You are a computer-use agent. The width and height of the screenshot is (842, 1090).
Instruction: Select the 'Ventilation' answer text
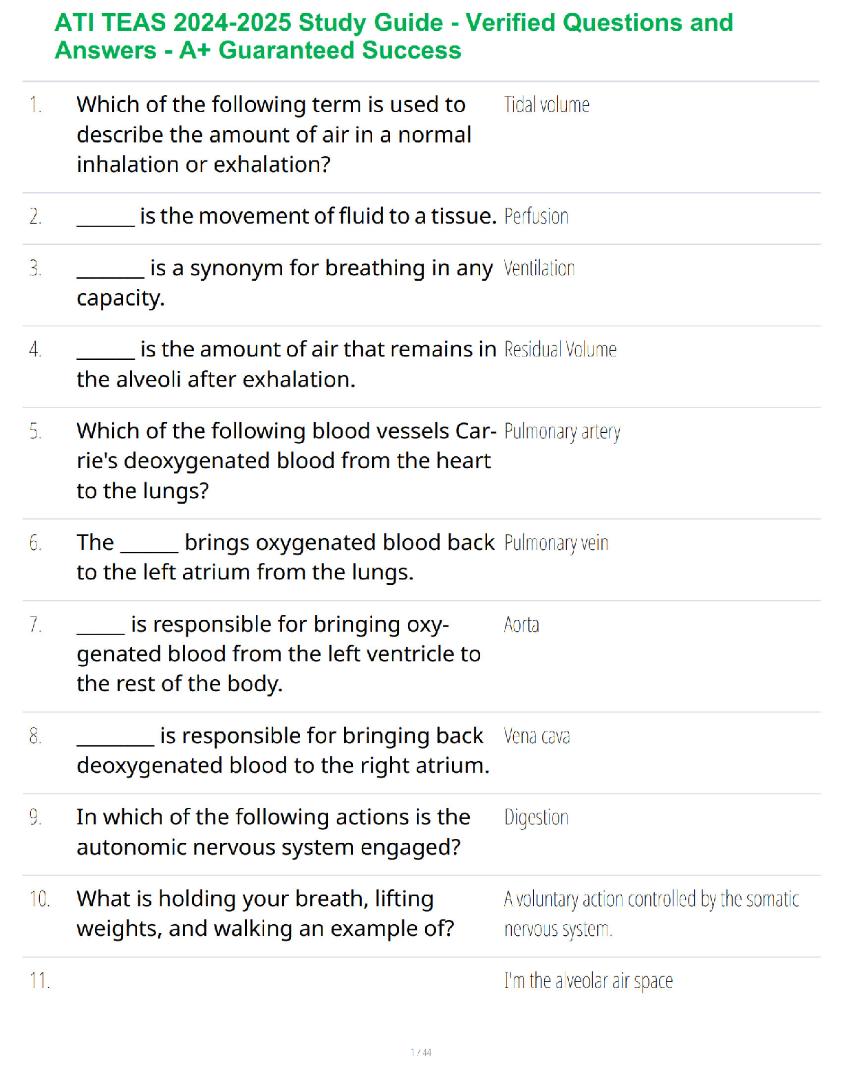tap(539, 268)
